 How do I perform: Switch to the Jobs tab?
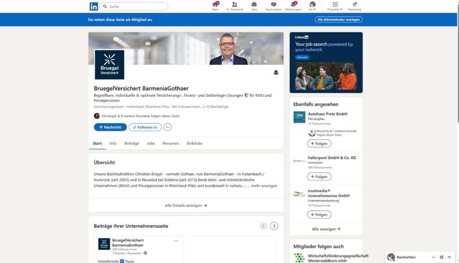pyautogui.click(x=151, y=143)
